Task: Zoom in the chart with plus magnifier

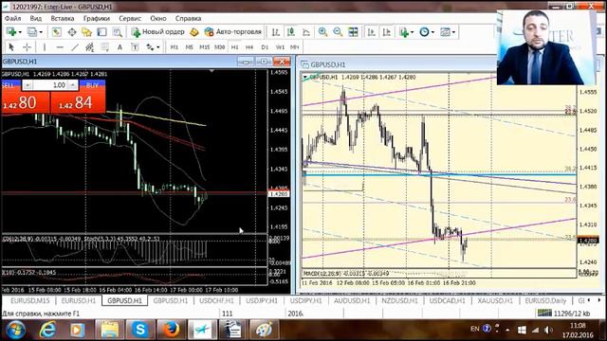Action: pos(322,32)
